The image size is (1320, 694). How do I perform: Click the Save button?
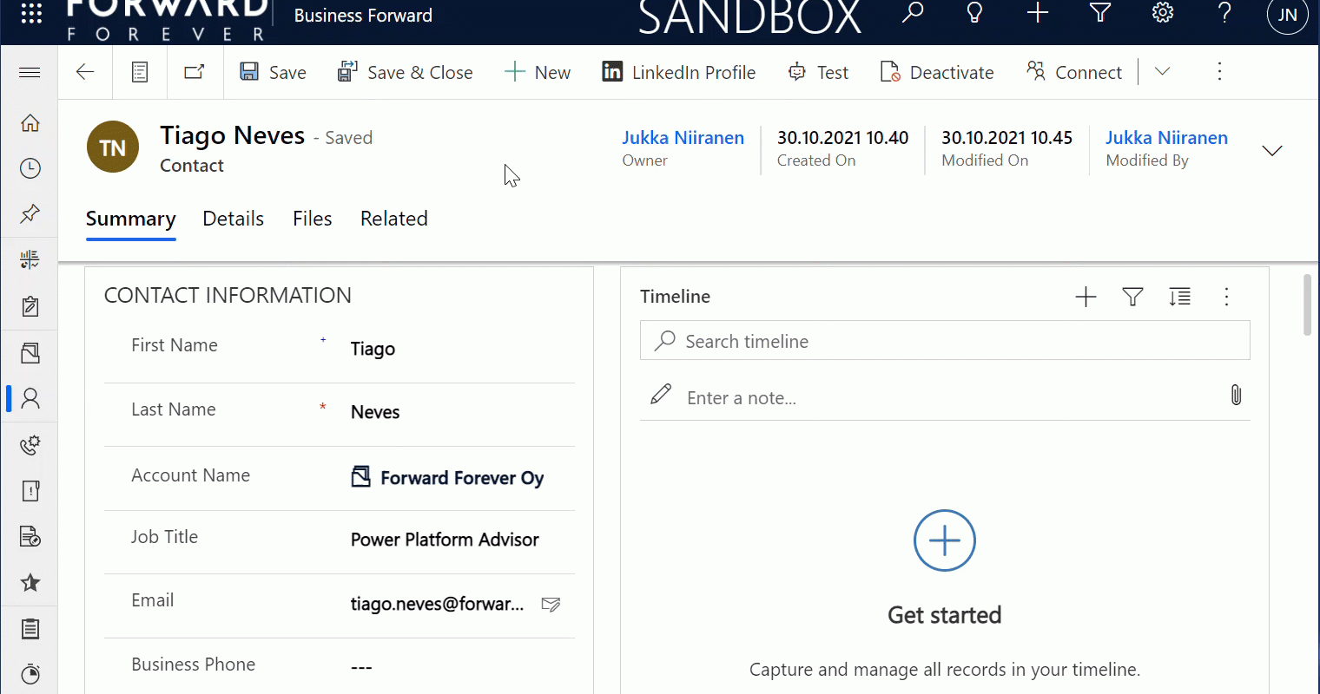click(273, 72)
